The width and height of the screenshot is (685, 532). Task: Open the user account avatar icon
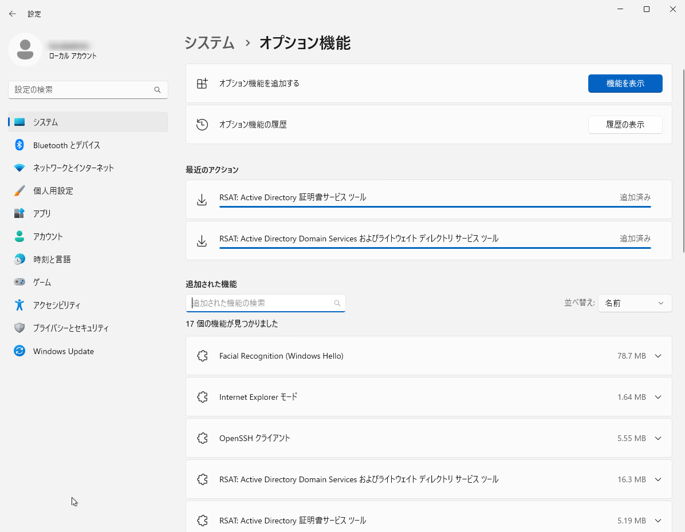click(x=25, y=50)
